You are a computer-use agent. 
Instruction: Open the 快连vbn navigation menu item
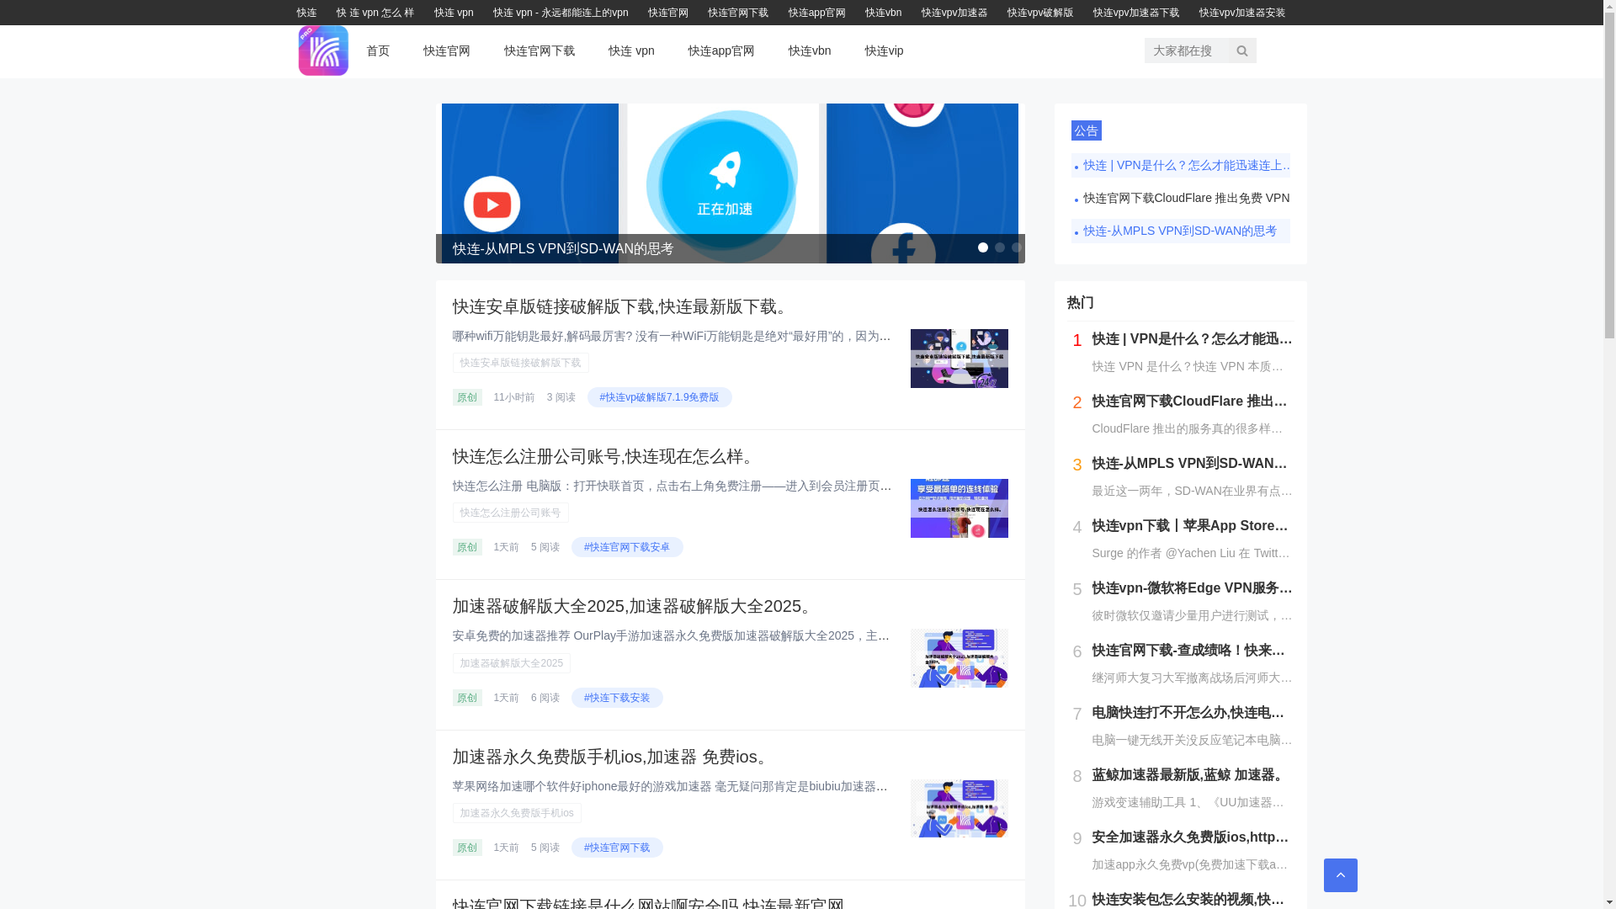coord(809,50)
